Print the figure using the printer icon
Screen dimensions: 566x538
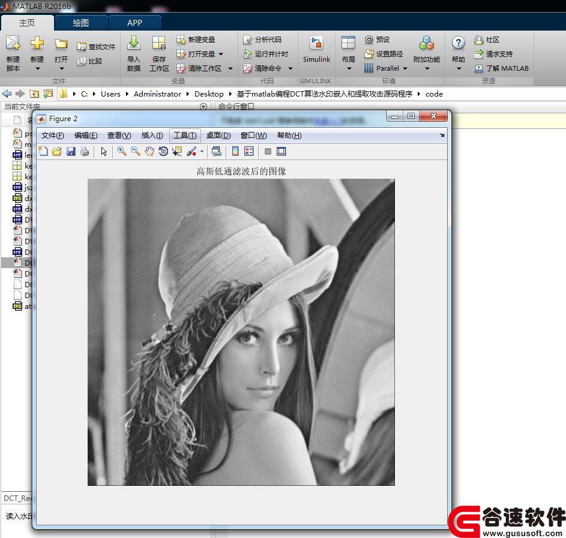click(x=85, y=151)
